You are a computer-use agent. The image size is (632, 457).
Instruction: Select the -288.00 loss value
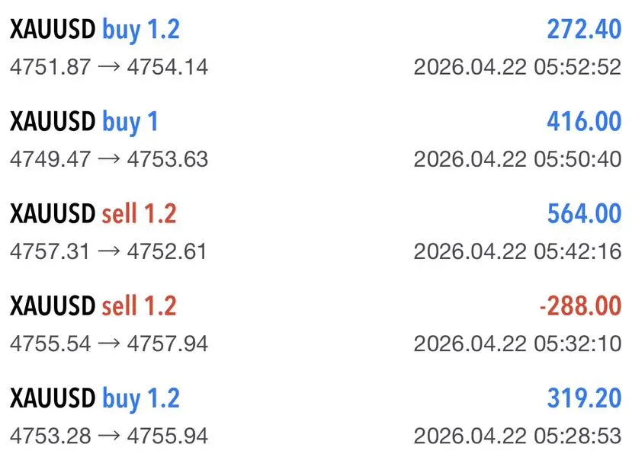pyautogui.click(x=580, y=306)
